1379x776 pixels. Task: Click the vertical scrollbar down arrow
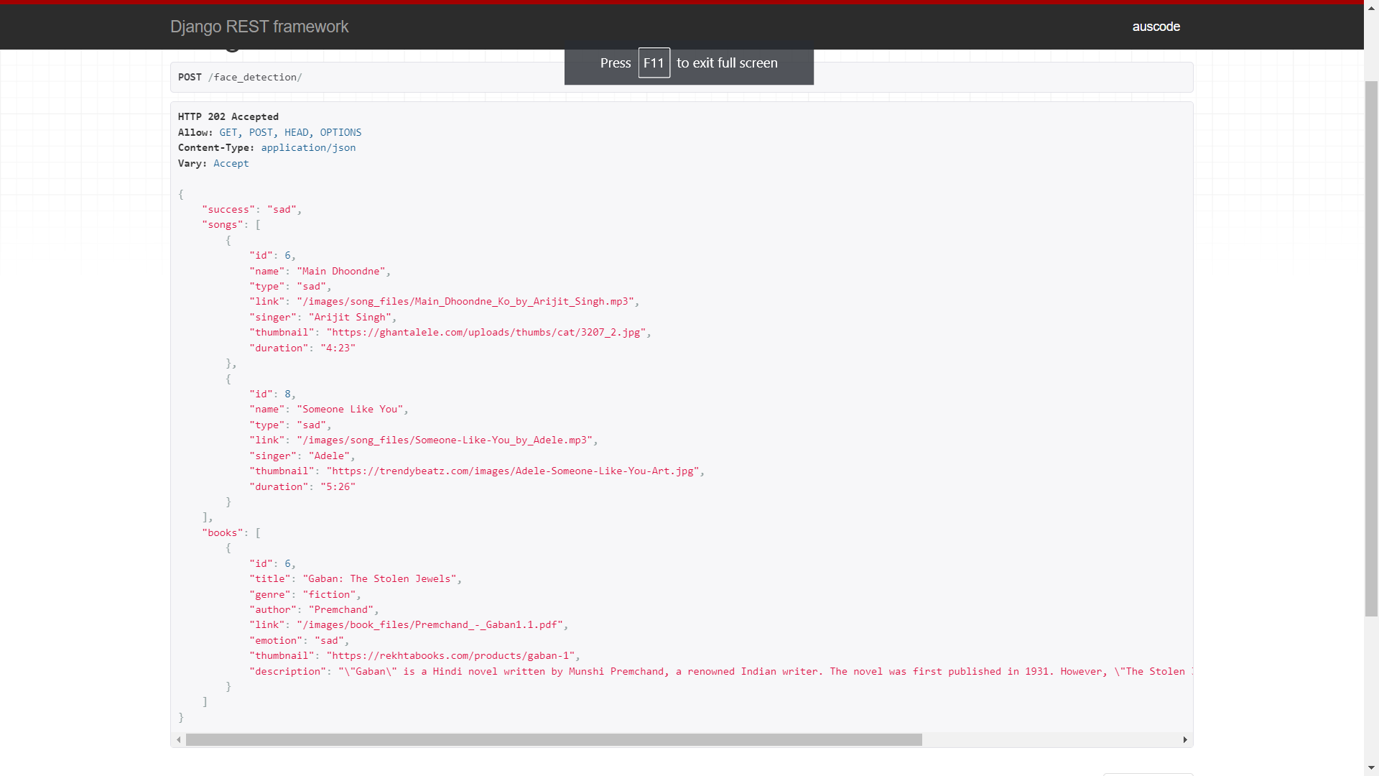coord(1371,768)
